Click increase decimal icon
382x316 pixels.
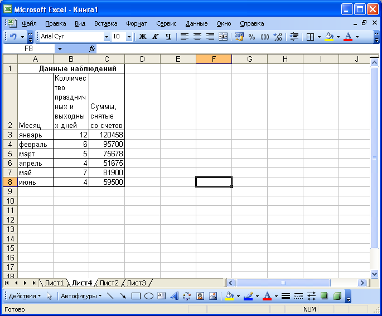pyautogui.click(x=278, y=37)
